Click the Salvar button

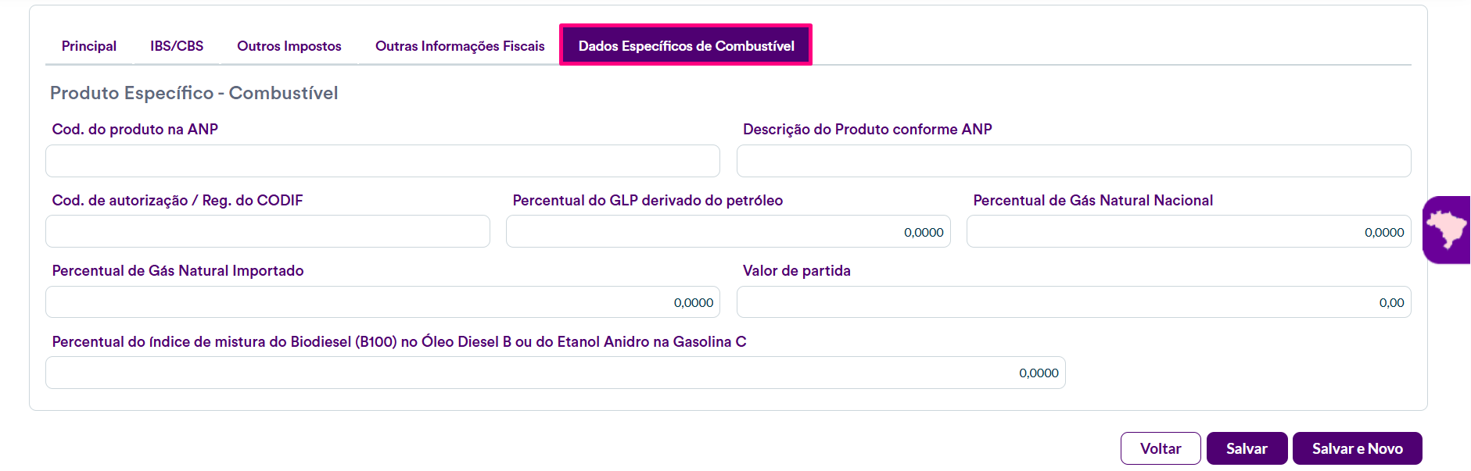[x=1247, y=448]
